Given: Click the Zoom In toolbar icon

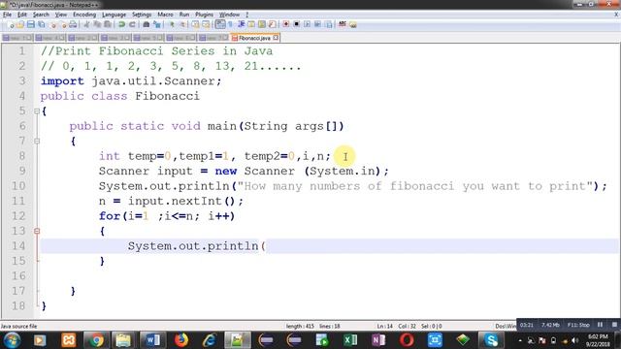Looking at the screenshot, I should pos(172,24).
